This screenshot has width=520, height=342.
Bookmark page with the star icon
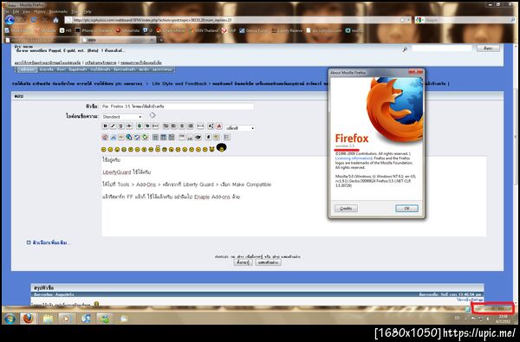pyautogui.click(x=402, y=20)
